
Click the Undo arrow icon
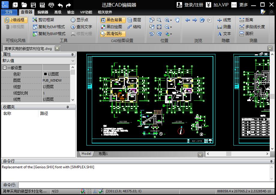click(60, 5)
